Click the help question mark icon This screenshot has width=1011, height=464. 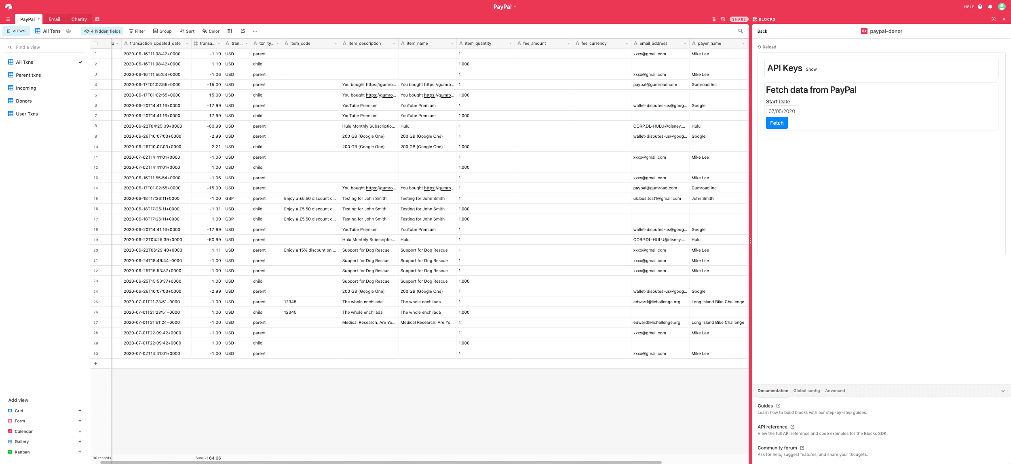[980, 6]
